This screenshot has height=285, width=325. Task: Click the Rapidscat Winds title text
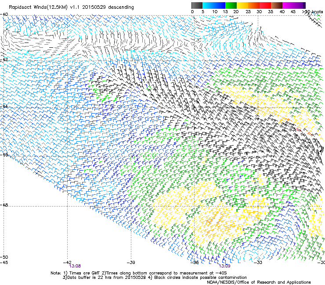coord(71,7)
